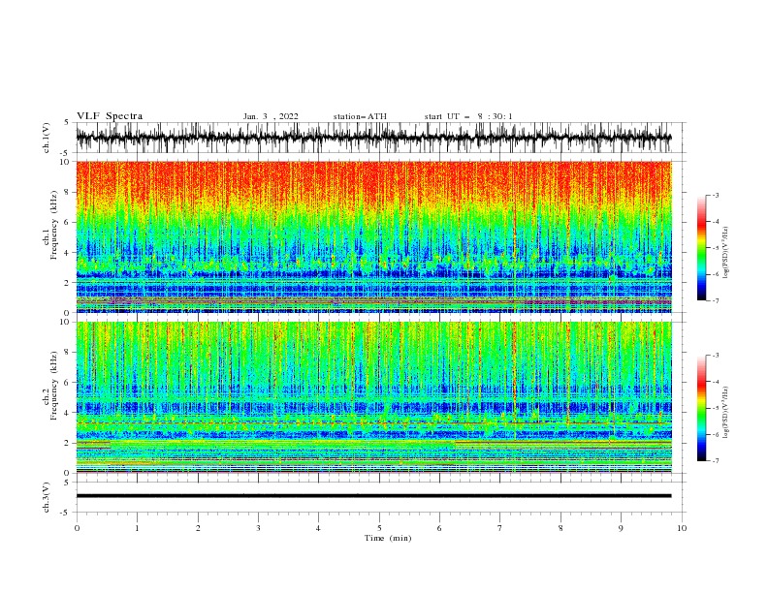Click the "ch.3(V)" axis label
Screen dimensions: 768x593
(47, 497)
